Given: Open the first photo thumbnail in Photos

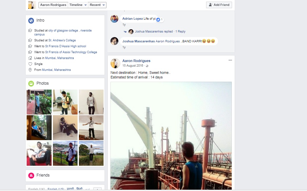Looking at the screenshot, I should tap(39, 102).
